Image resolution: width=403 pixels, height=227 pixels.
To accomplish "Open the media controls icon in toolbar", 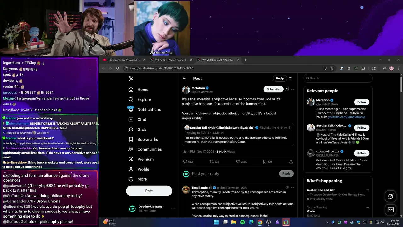I will pos(384,68).
